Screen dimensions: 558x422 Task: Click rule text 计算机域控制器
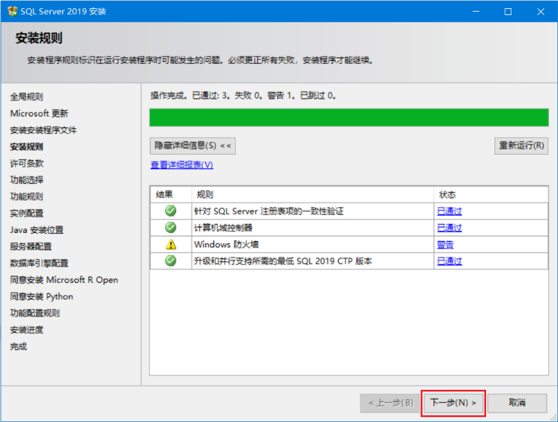click(x=223, y=228)
